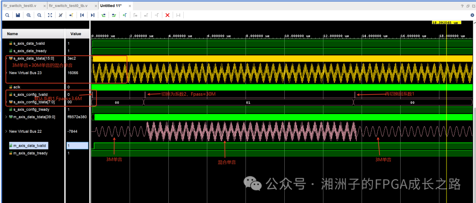Select s_axis_config_tready signal
The width and height of the screenshot is (476, 203).
click(x=31, y=109)
